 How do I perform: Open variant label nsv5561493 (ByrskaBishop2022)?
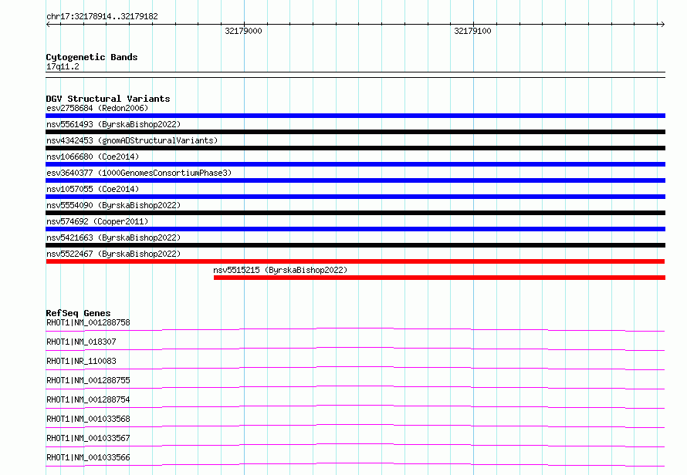[x=113, y=124]
